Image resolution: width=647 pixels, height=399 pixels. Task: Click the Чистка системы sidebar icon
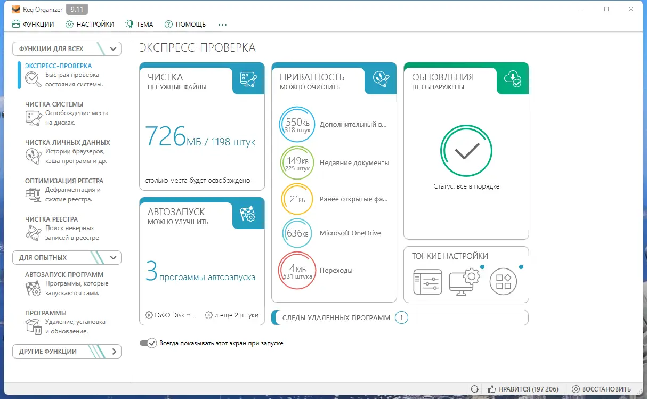click(34, 118)
